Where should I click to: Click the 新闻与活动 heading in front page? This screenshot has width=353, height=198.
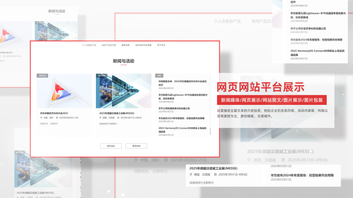coord(123,61)
